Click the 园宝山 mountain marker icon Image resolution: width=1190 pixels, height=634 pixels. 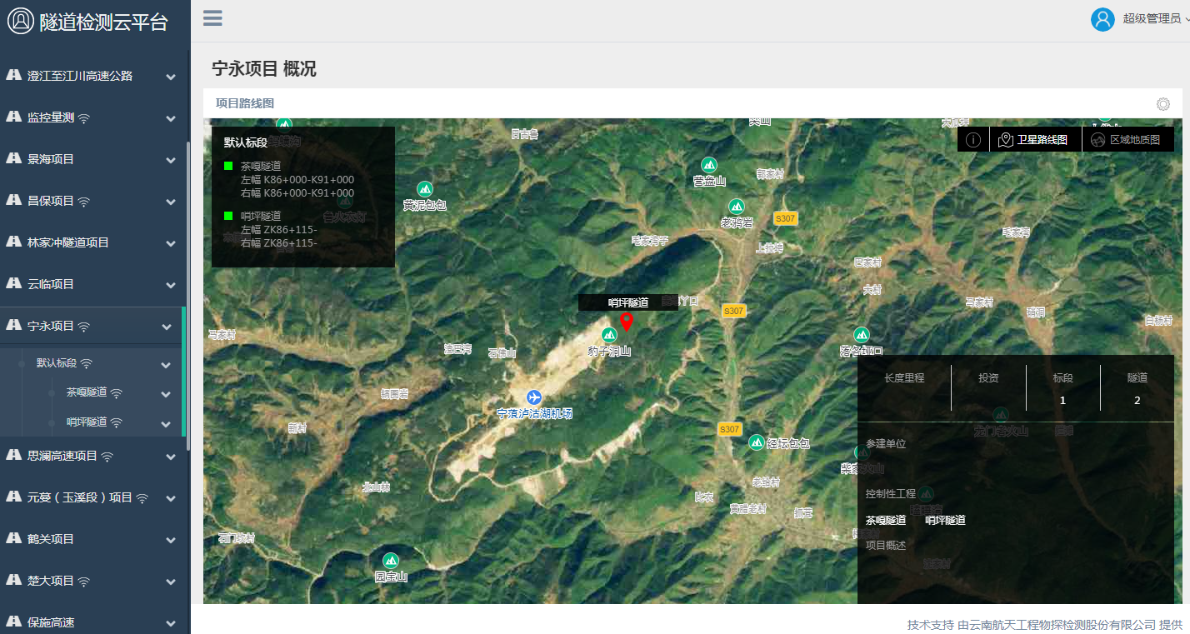(390, 561)
